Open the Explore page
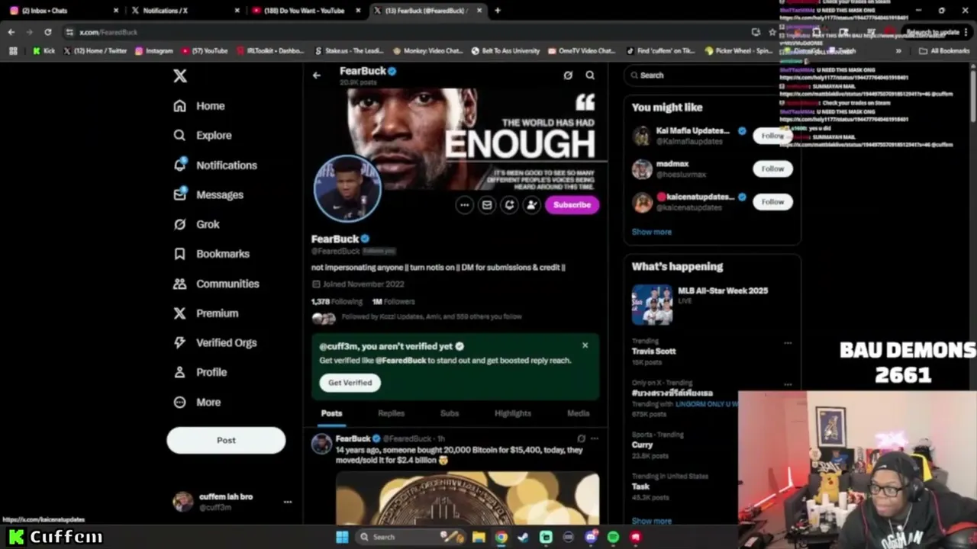This screenshot has height=549, width=977. point(202,135)
